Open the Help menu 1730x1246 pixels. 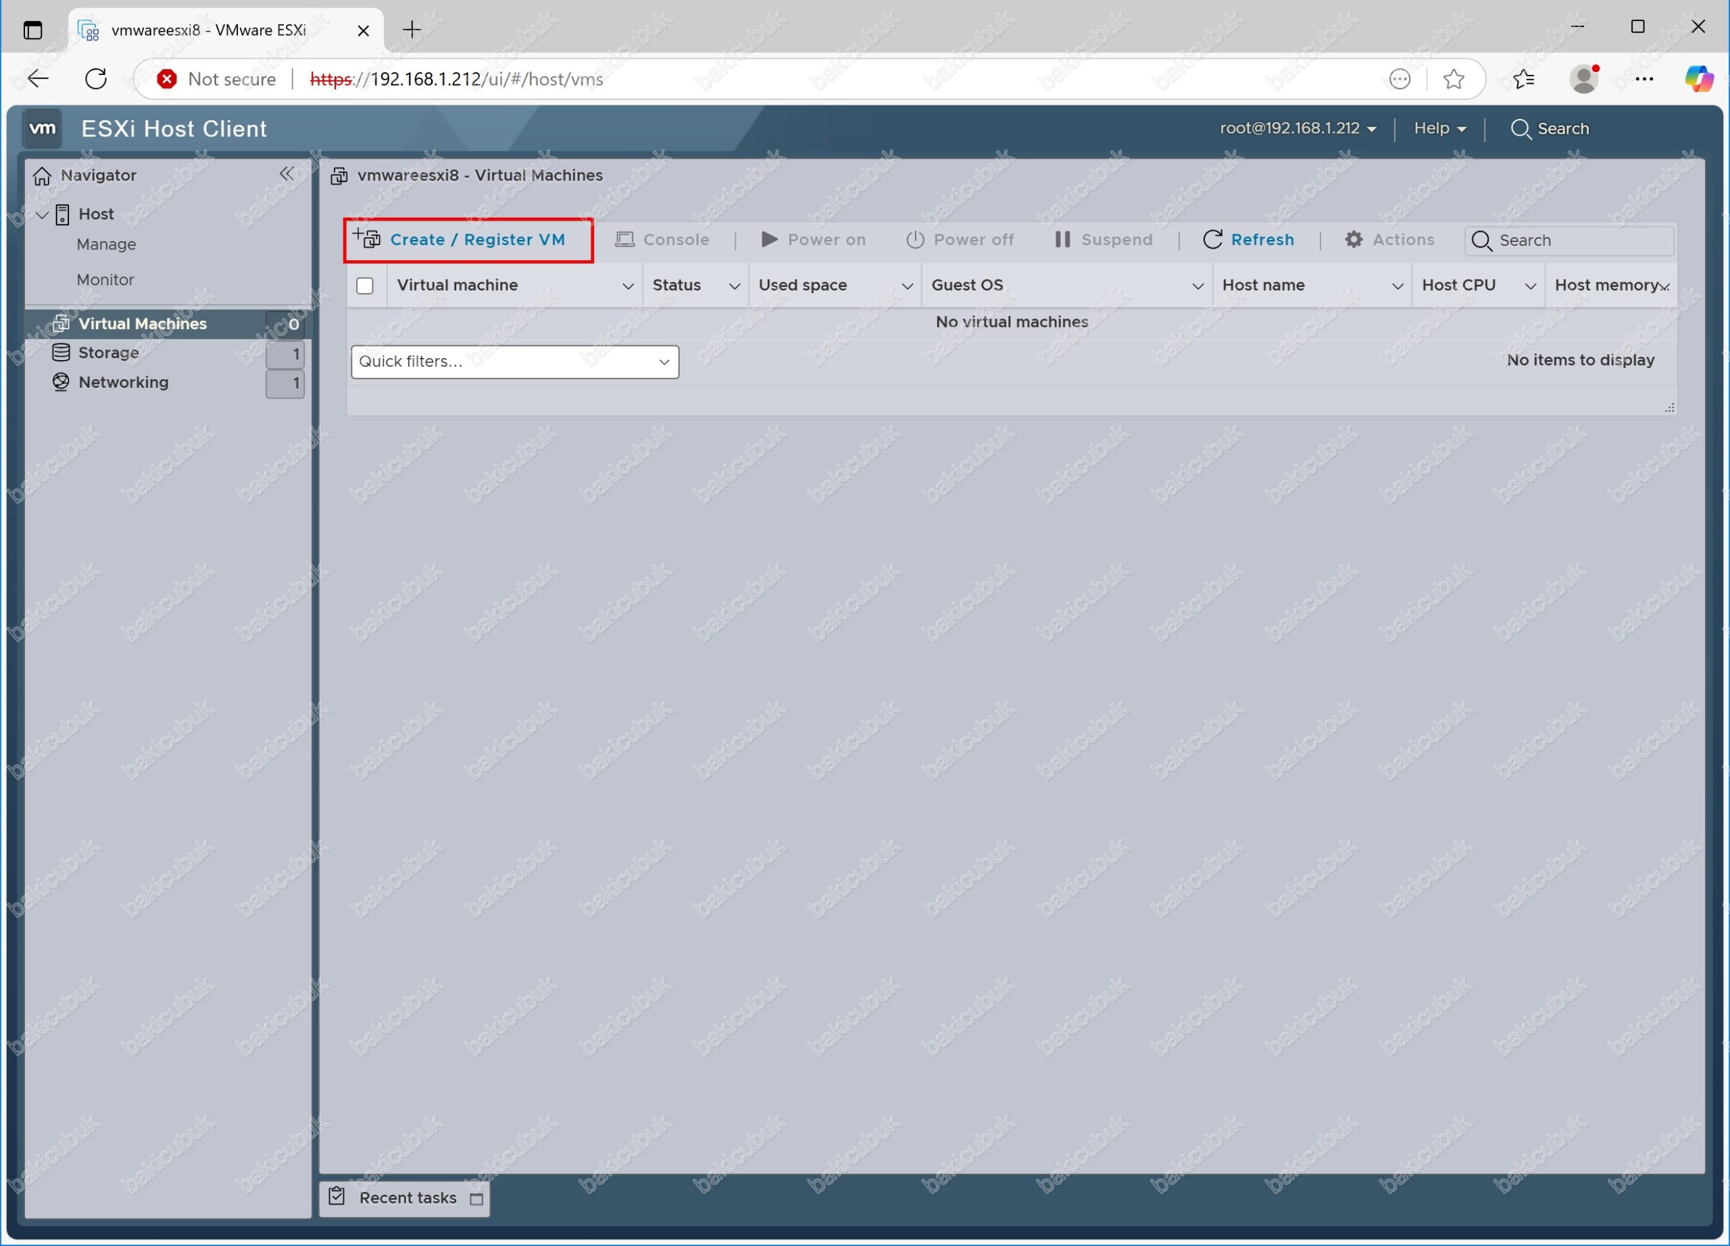1440,128
